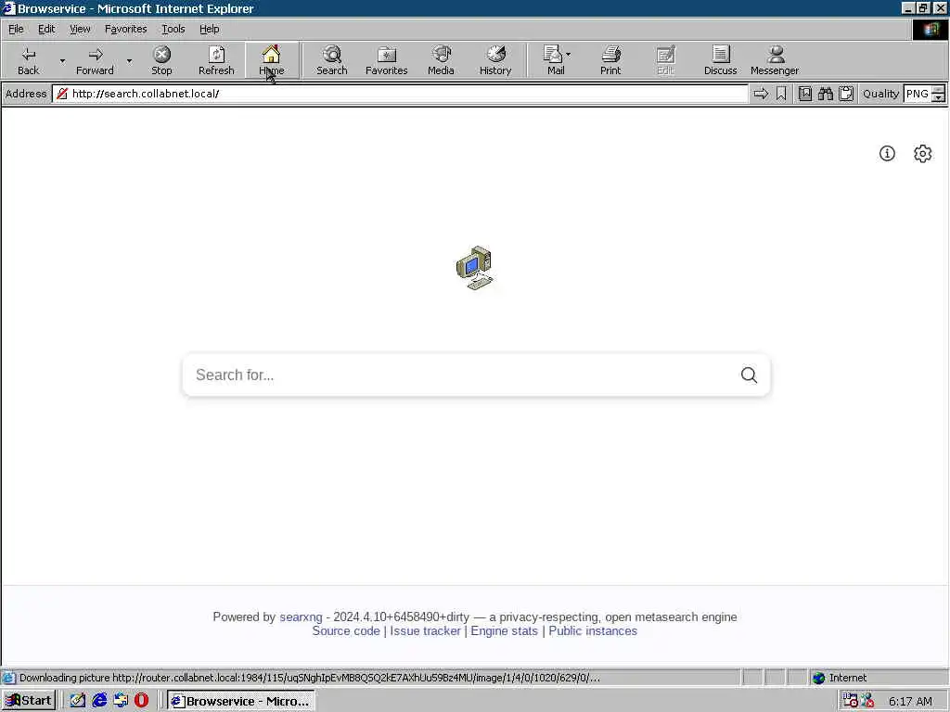This screenshot has width=950, height=712.
Task: Open the bookmarks book icon
Action: 805,94
